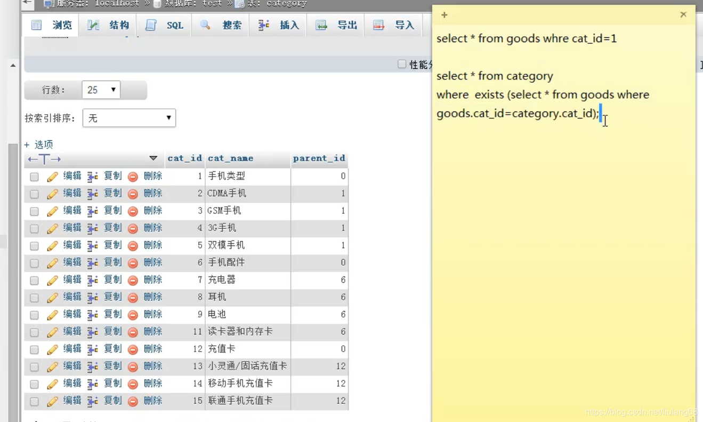Click the red delete icon for 联通手机充值卡 row
This screenshot has height=422, width=703.
coord(133,401)
